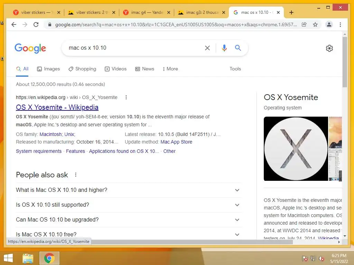Open Google quick settings gear

click(x=329, y=48)
